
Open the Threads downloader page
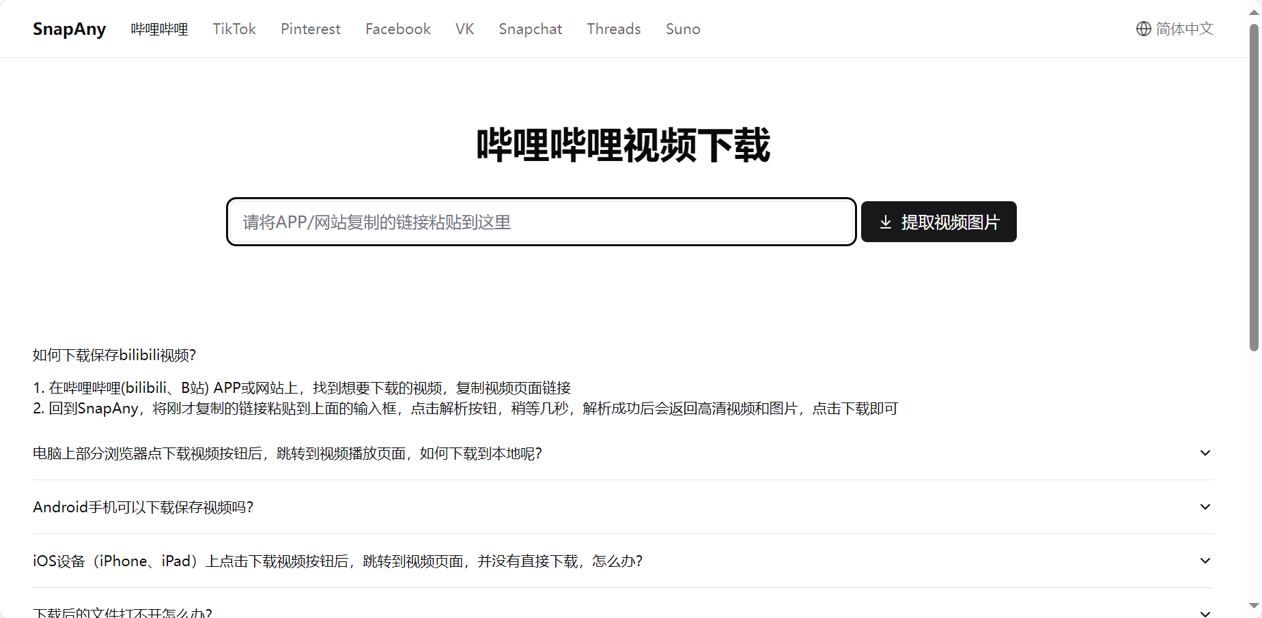pyautogui.click(x=613, y=29)
